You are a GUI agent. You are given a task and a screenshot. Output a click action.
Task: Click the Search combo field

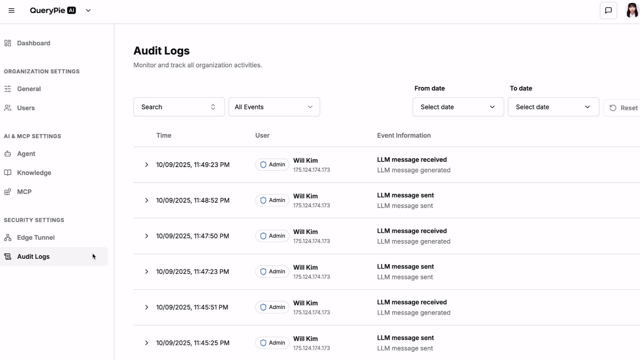coord(179,107)
